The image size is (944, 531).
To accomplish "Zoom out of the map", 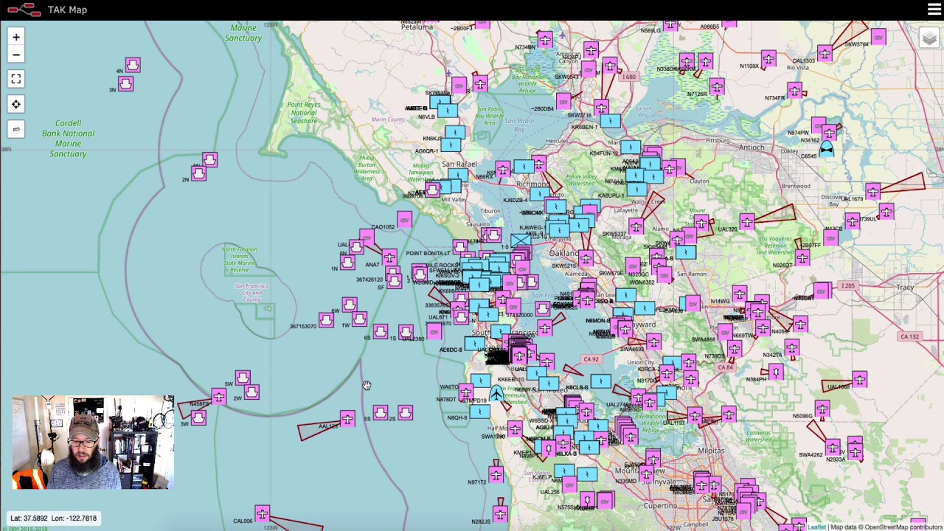I will [15, 55].
